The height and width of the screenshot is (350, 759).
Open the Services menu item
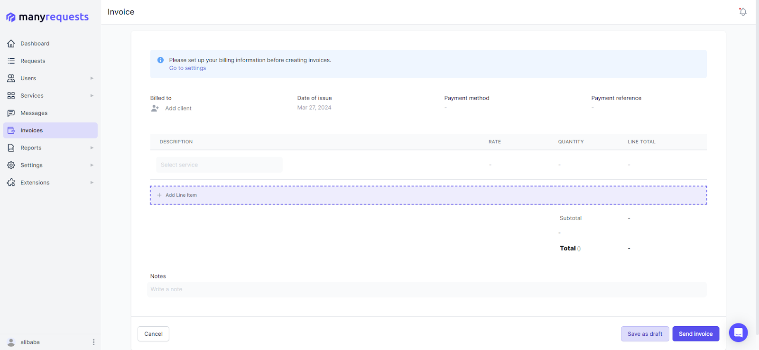tap(50, 96)
